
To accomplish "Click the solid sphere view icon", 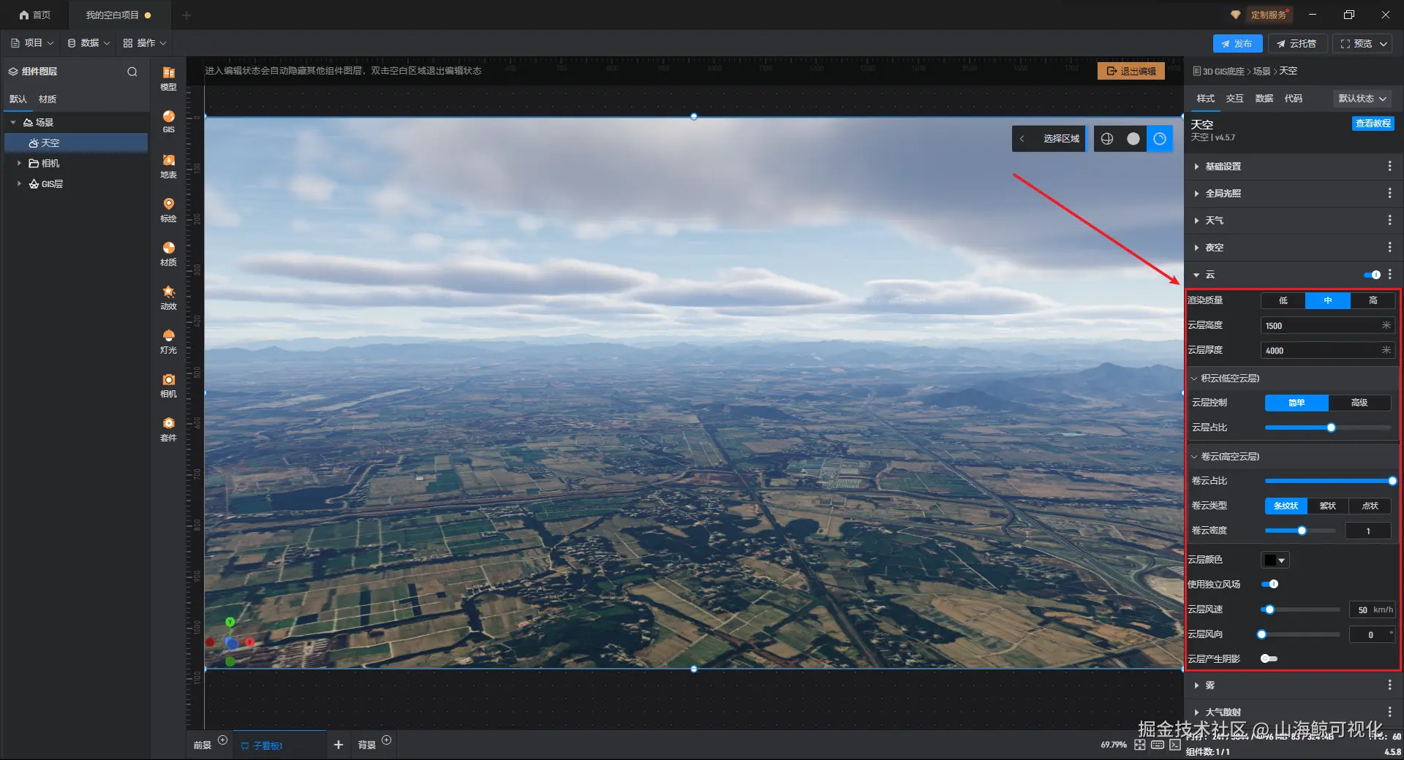I will coord(1133,139).
